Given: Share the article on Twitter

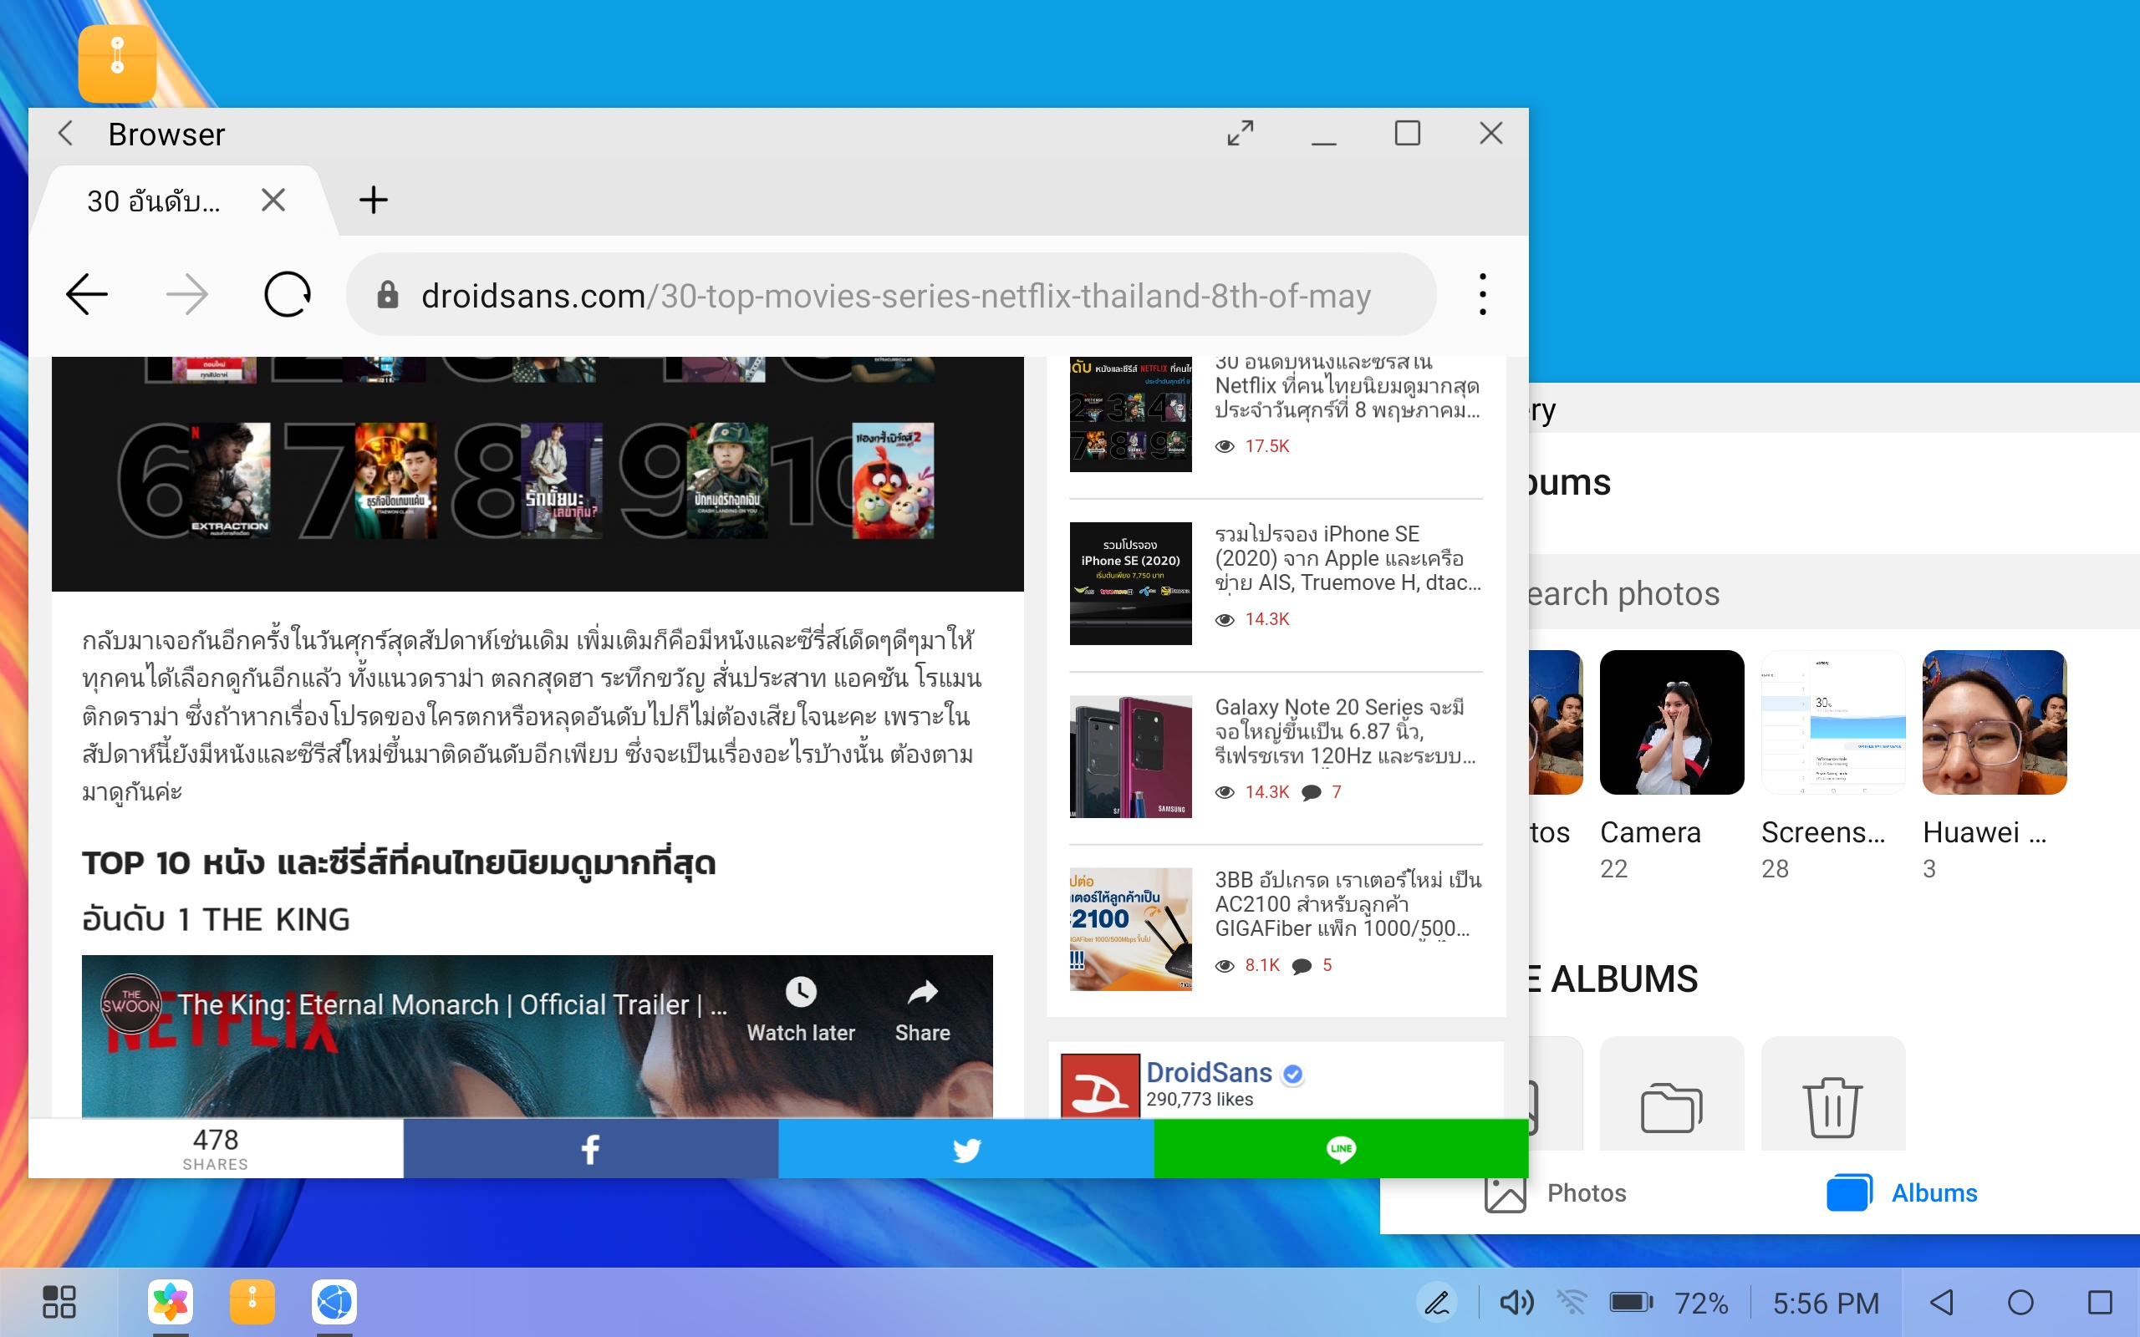Looking at the screenshot, I should (966, 1149).
